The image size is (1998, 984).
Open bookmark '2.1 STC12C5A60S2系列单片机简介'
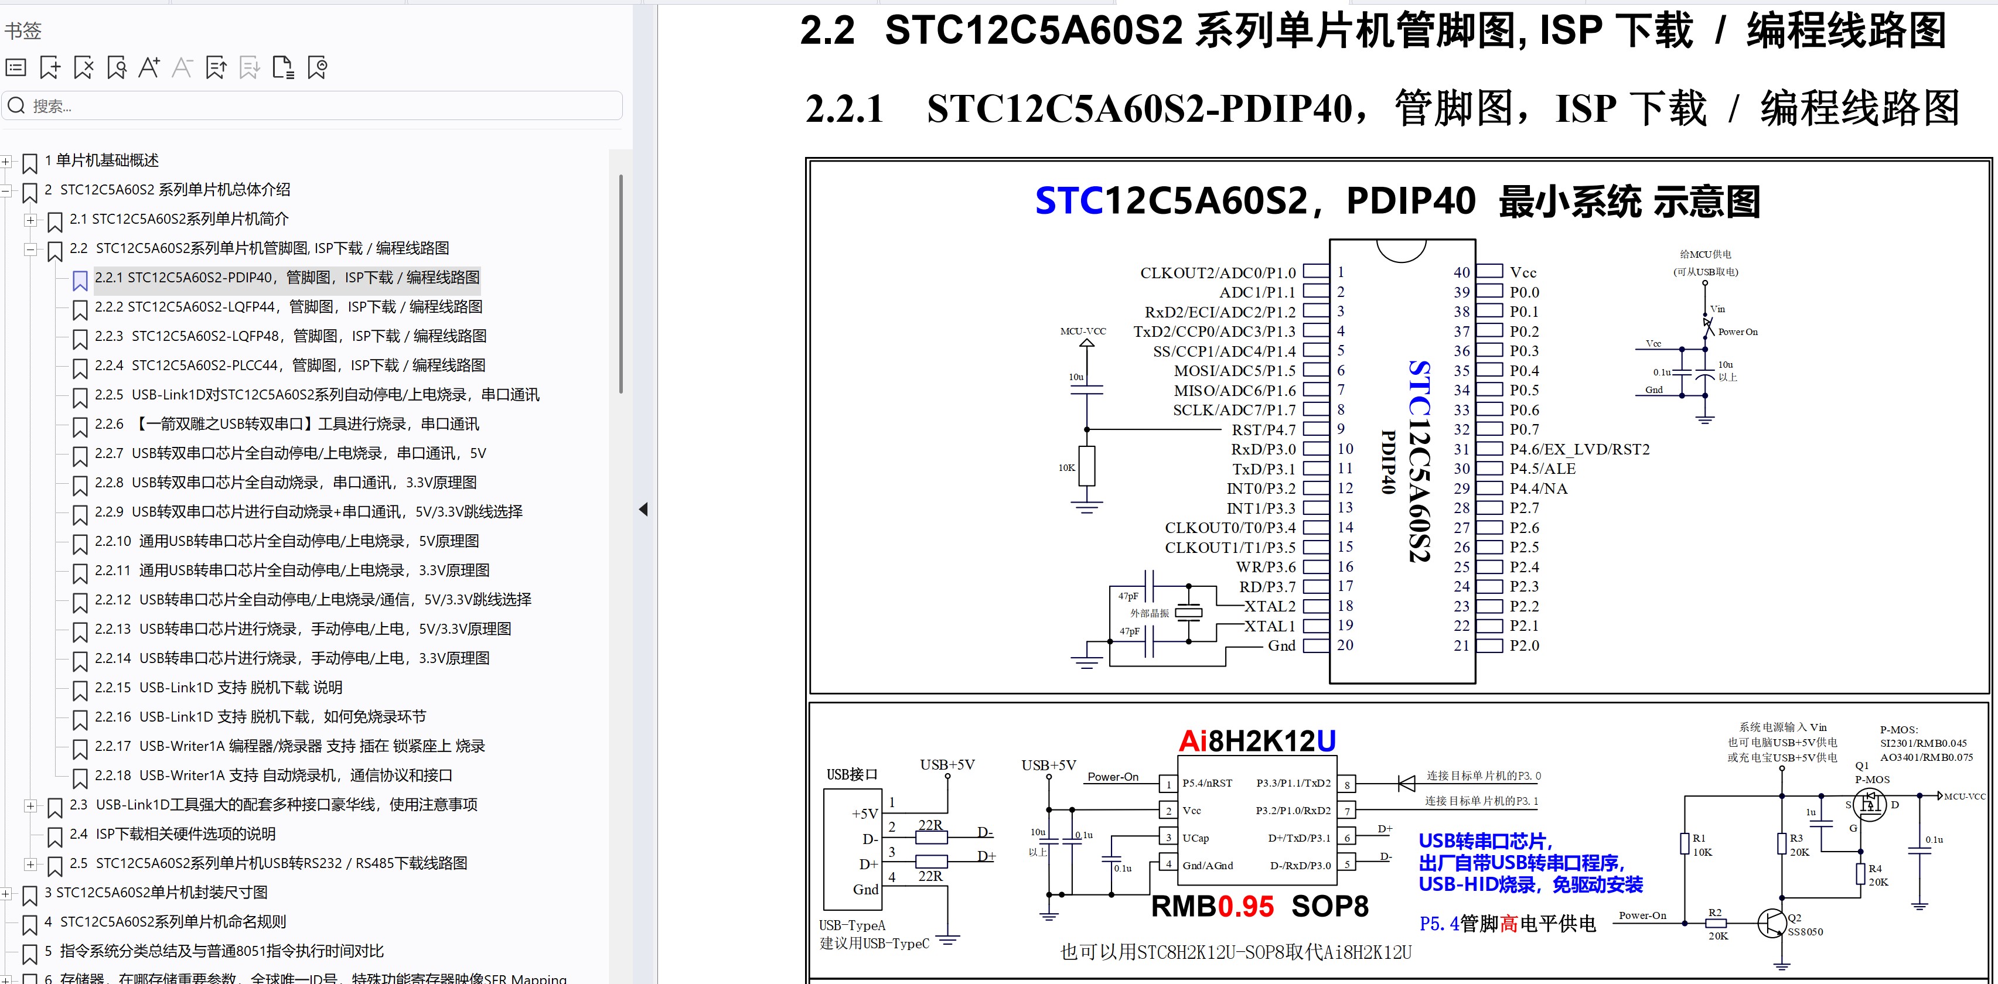pos(179,220)
